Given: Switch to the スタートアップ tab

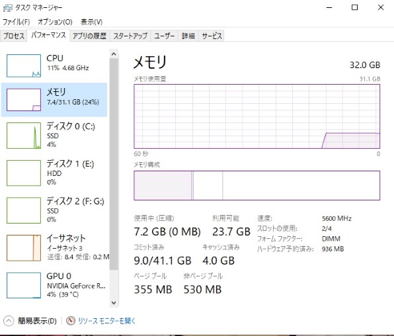Looking at the screenshot, I should click(x=130, y=36).
